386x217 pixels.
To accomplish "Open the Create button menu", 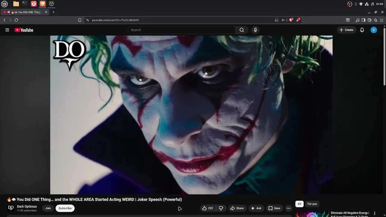I will pyautogui.click(x=346, y=30).
